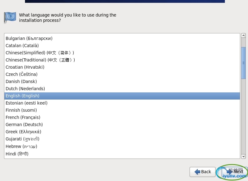
Task: Select Catalan (Català) language
Action: pyautogui.click(x=122, y=46)
